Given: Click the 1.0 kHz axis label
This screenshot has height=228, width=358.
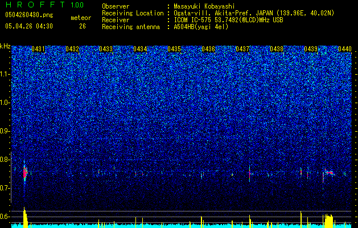Looking at the screenshot, I should click(5, 103).
